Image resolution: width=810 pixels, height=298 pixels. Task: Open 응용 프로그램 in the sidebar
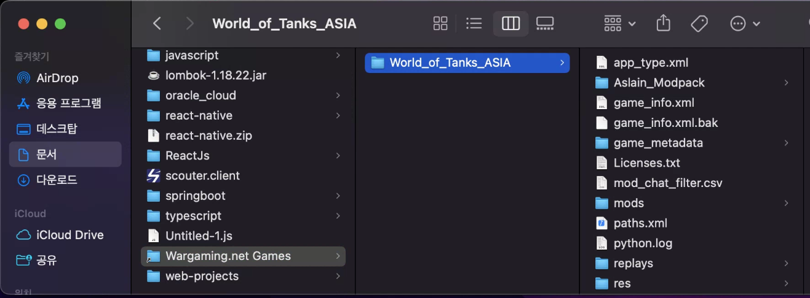pos(65,103)
